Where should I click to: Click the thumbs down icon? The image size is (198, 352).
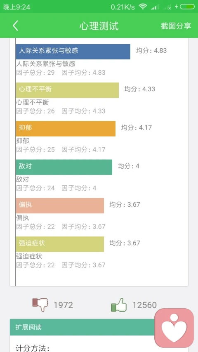click(40, 305)
